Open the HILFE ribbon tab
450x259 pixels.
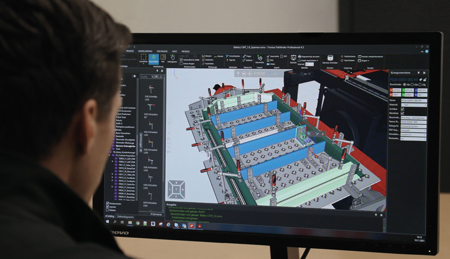(x=174, y=51)
